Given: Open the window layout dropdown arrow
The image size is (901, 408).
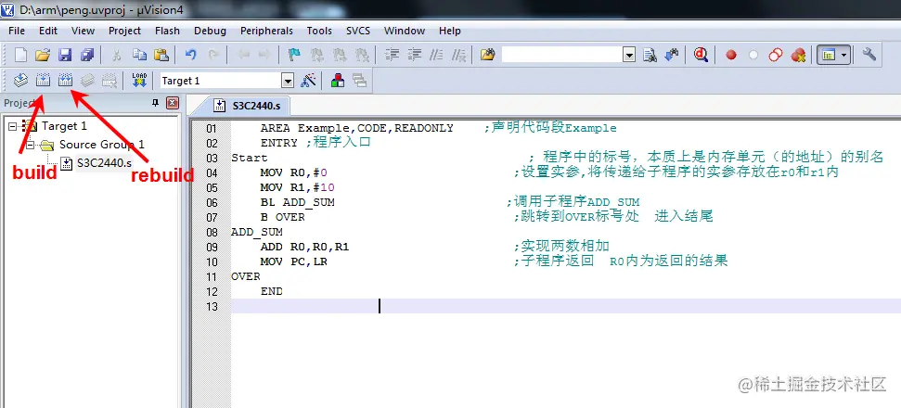Looking at the screenshot, I should (x=843, y=55).
